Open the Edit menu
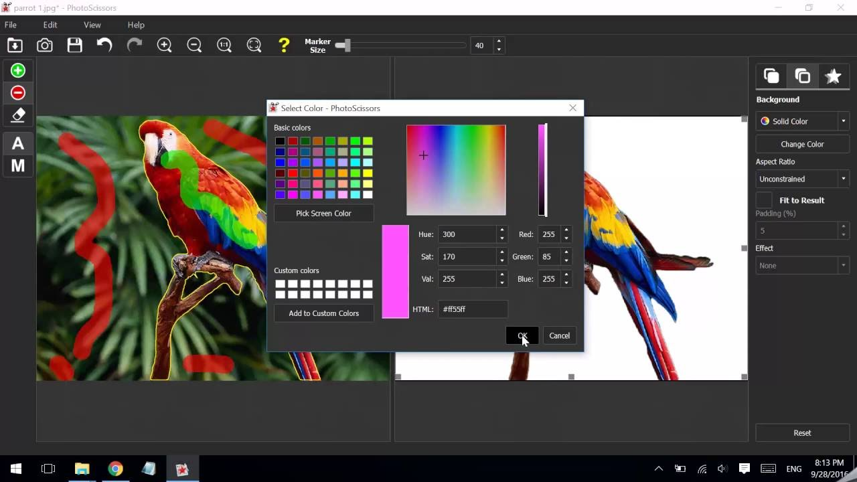The height and width of the screenshot is (482, 857). click(50, 25)
